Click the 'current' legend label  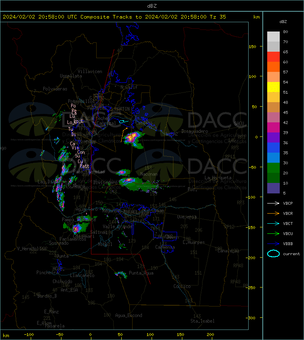tap(291, 254)
